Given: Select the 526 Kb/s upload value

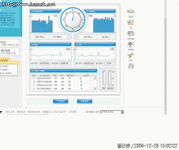Looking at the screenshot, I should [88, 37].
